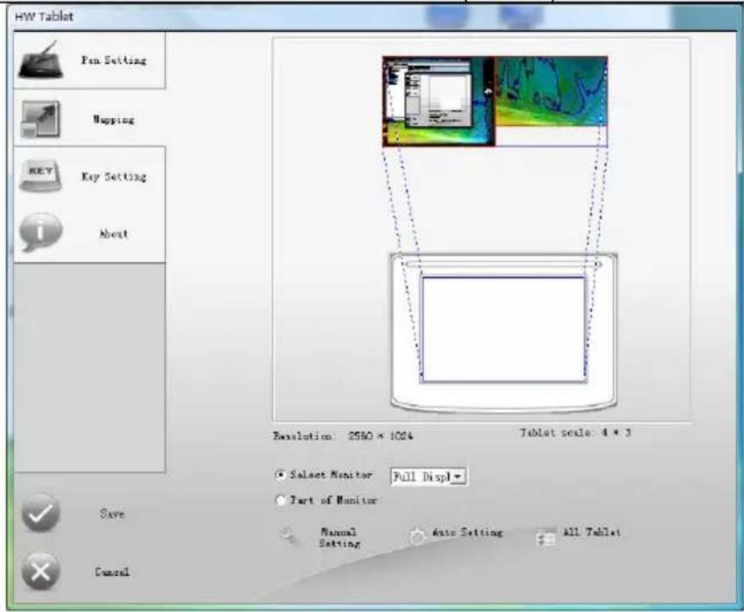Click the tablet active area rectangle
The height and width of the screenshot is (612, 744).
[503, 329]
